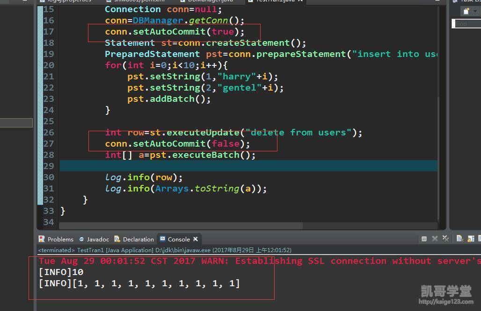
Task: Close the Console view tab
Action: pos(196,239)
